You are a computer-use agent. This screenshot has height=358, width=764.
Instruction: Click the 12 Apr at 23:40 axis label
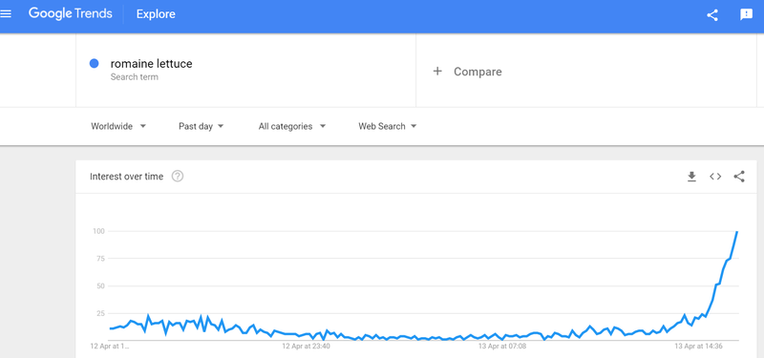306,347
